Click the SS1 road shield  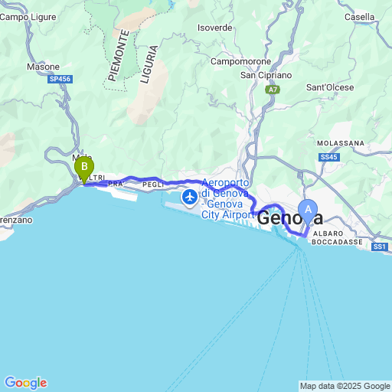pos(379,247)
